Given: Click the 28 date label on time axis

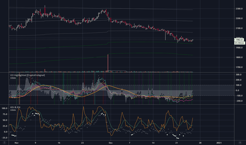Looking at the screenshot, I should pyautogui.click(x=200, y=143).
